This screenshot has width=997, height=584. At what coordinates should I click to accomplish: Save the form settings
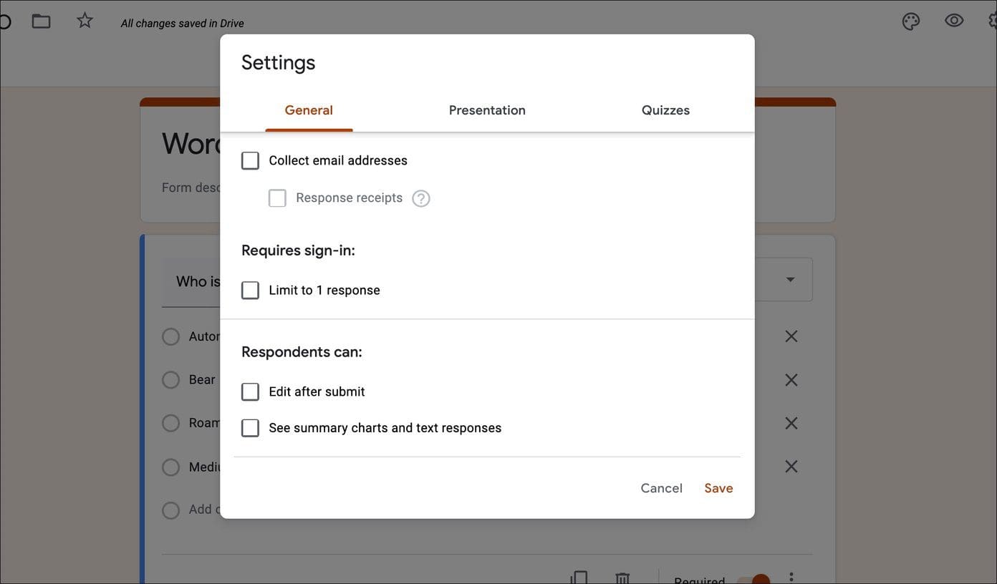[x=718, y=488]
